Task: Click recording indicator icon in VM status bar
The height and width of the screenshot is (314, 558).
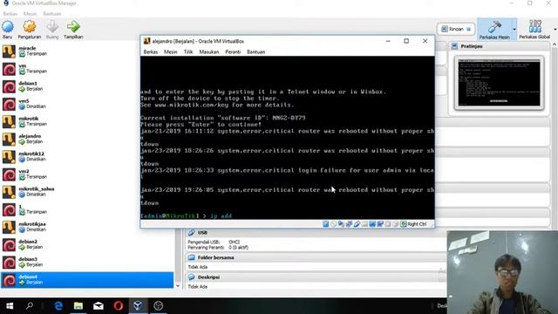Action: point(380,224)
